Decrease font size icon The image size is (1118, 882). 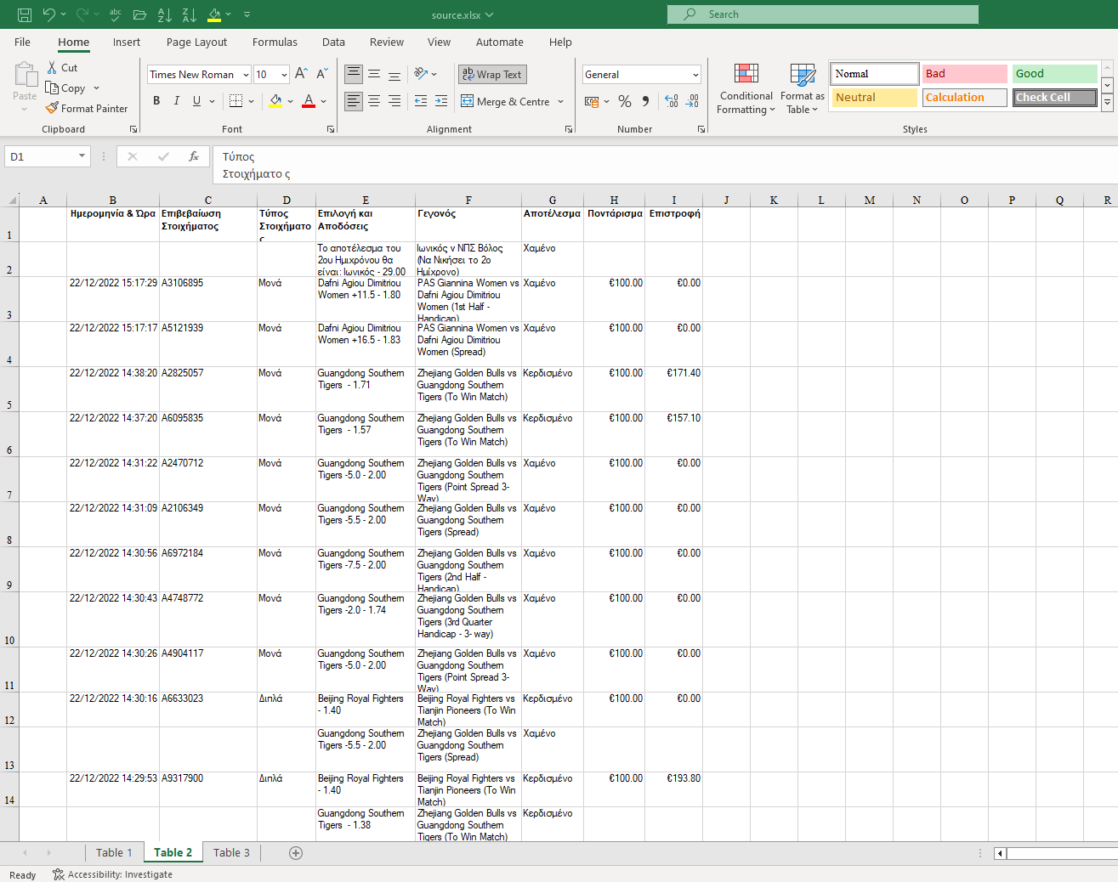click(322, 74)
